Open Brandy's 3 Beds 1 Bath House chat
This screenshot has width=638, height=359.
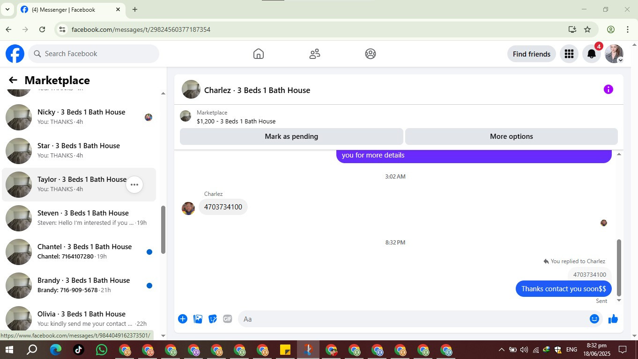pos(79,286)
